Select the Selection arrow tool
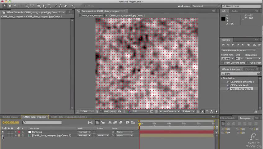Image resolution: width=263 pixels, height=149 pixels. click(5, 6)
